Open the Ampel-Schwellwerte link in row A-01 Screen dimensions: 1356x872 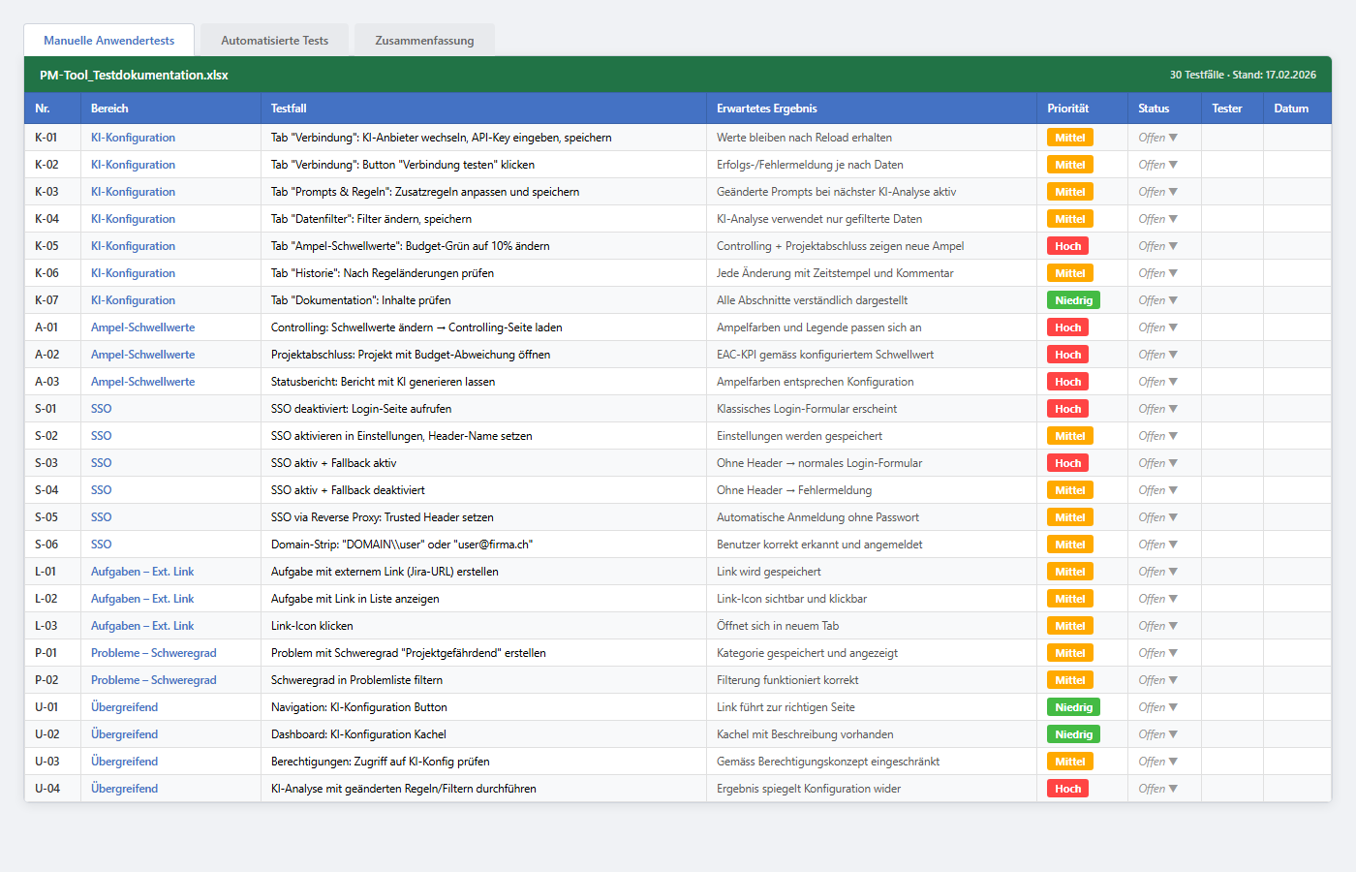tap(142, 327)
